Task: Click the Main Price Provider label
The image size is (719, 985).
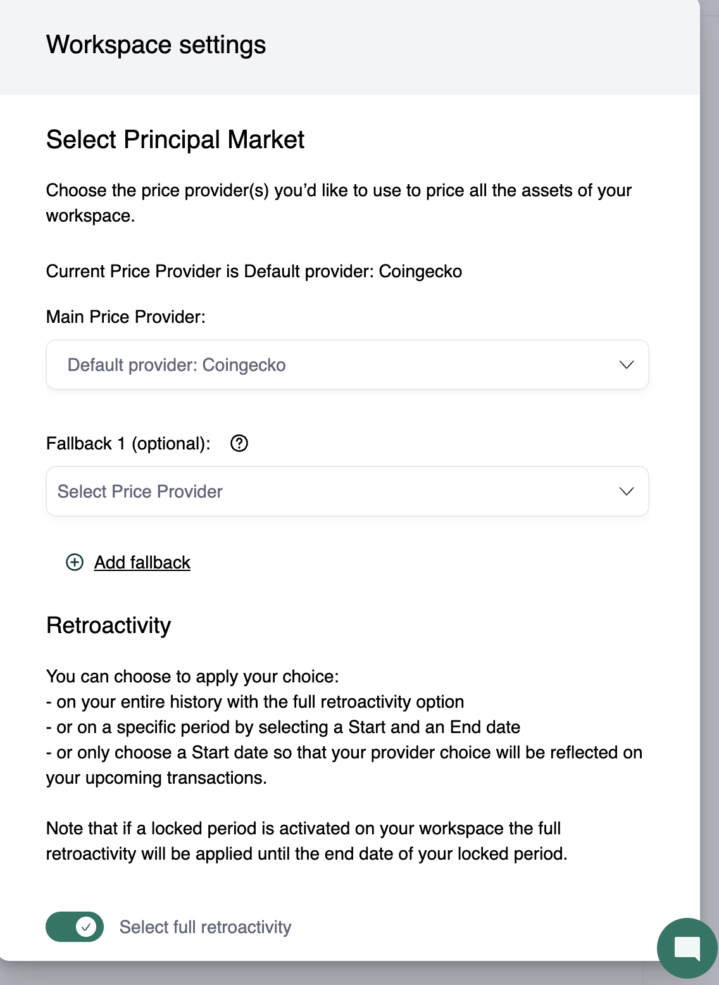Action: [126, 317]
